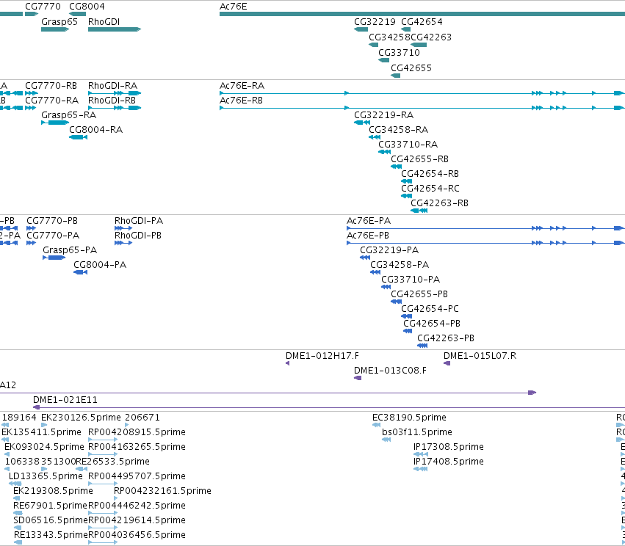Select clone end DME1-013C08.F

click(x=390, y=371)
